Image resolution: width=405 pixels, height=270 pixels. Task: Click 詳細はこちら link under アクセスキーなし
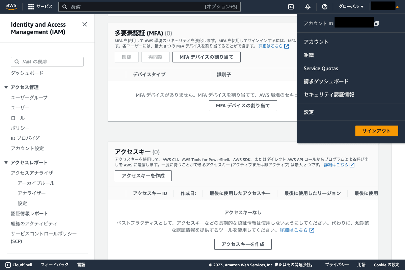294,230
